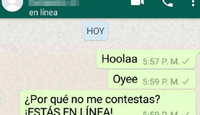Tap the 5:59 P. M. timestamp on 'Oyee'
The width and height of the screenshot is (200, 115).
point(161,82)
